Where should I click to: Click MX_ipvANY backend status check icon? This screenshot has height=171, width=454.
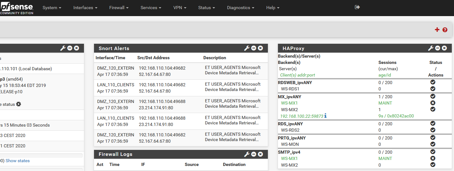pyautogui.click(x=433, y=96)
